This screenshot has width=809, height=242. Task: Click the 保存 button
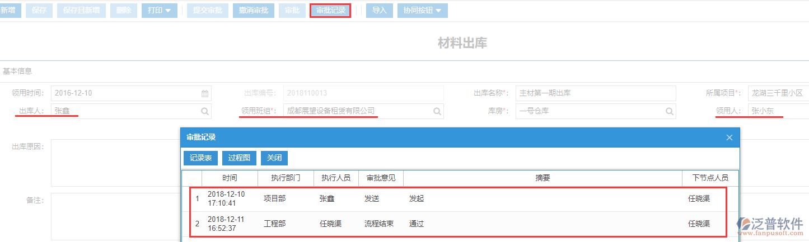click(x=39, y=11)
